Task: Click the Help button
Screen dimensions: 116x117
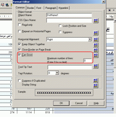Action: point(96,103)
